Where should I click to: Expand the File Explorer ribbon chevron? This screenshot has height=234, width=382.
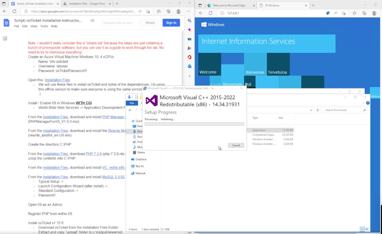(363, 103)
